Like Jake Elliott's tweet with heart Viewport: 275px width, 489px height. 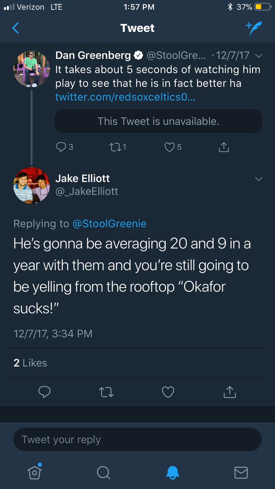coord(168,392)
